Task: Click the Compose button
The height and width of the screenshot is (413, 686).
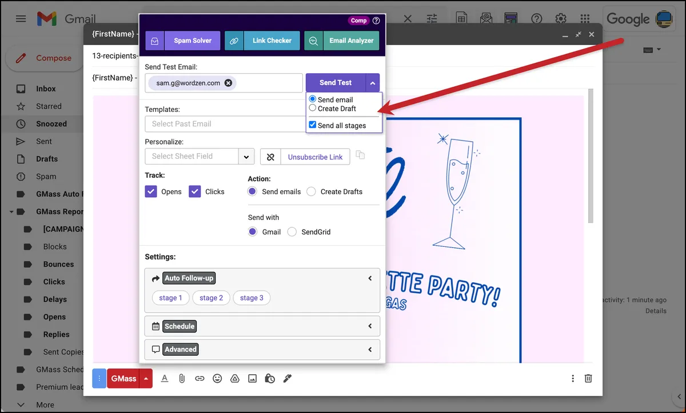Action: (x=45, y=58)
